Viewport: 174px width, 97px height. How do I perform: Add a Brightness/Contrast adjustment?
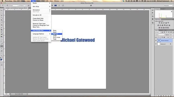point(159,23)
